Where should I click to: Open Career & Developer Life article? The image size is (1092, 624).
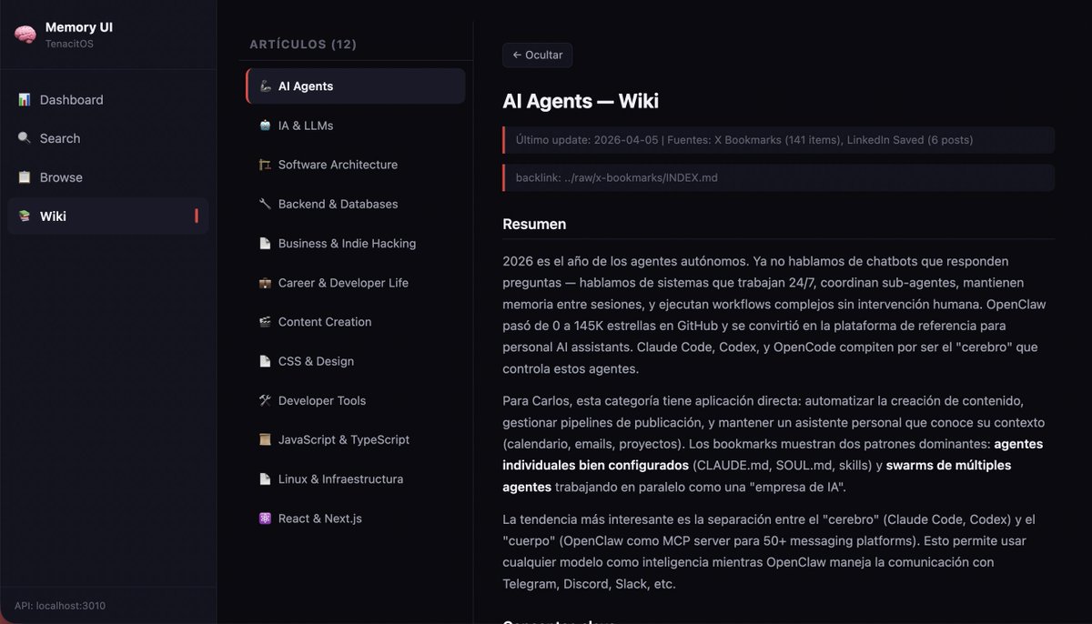click(x=356, y=283)
